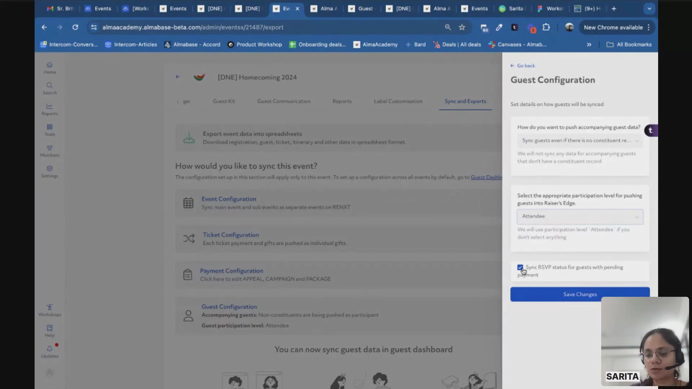Click the Homecoming 2024 event logo

[x=199, y=77]
